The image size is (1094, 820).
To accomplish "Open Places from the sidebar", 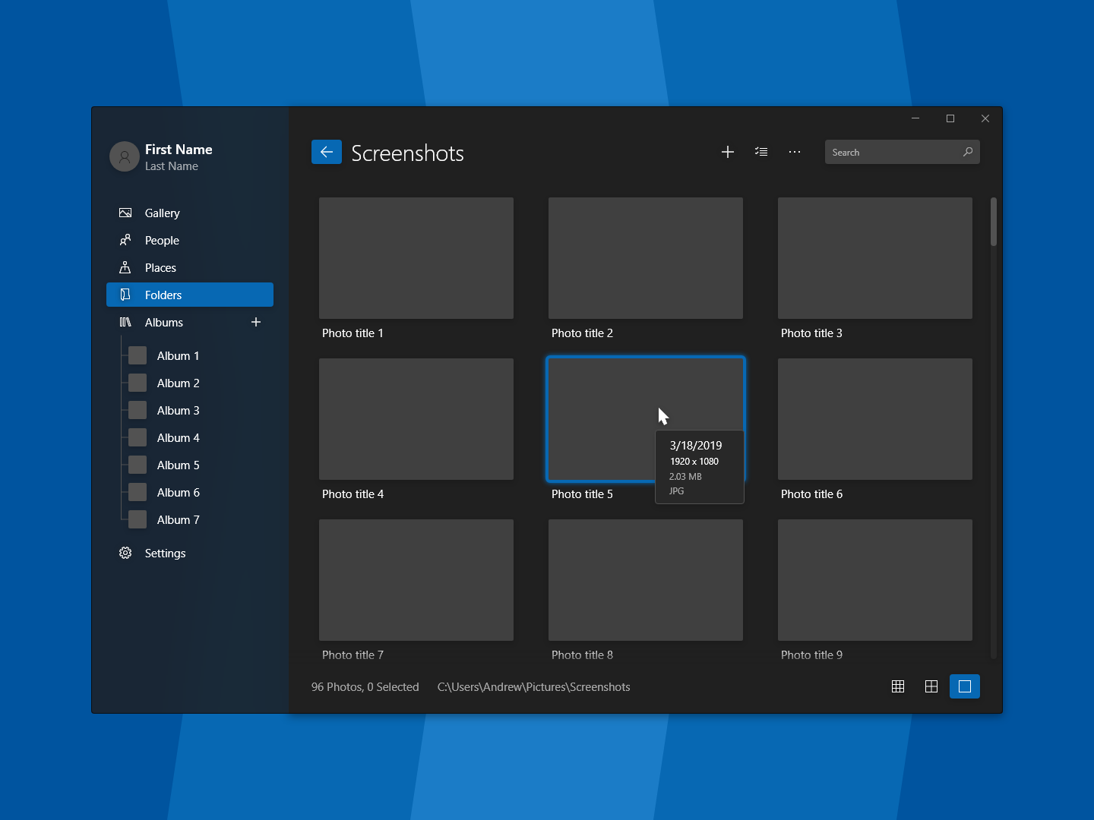I will (160, 267).
